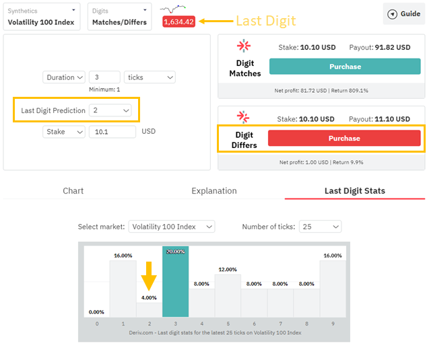The height and width of the screenshot is (345, 427).
Task: Click the 0.00% label for digit 0
Action: [x=96, y=312]
